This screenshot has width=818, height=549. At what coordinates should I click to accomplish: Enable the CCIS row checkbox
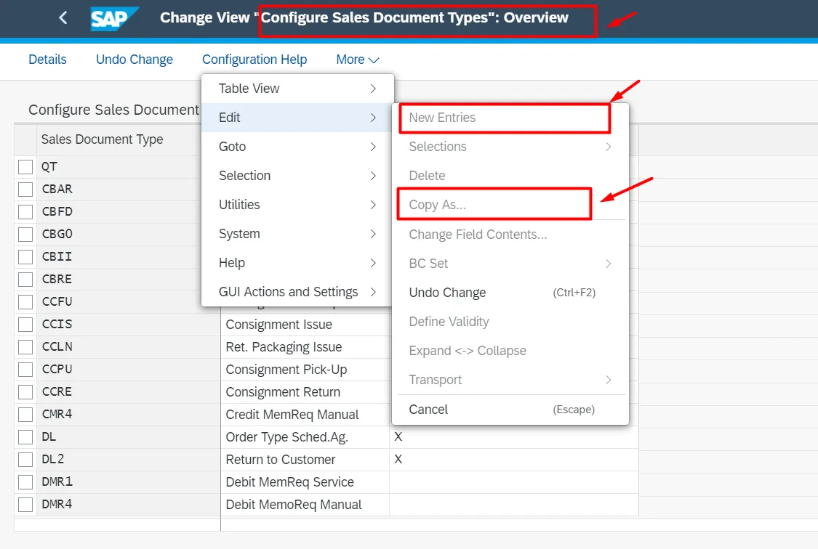point(25,325)
